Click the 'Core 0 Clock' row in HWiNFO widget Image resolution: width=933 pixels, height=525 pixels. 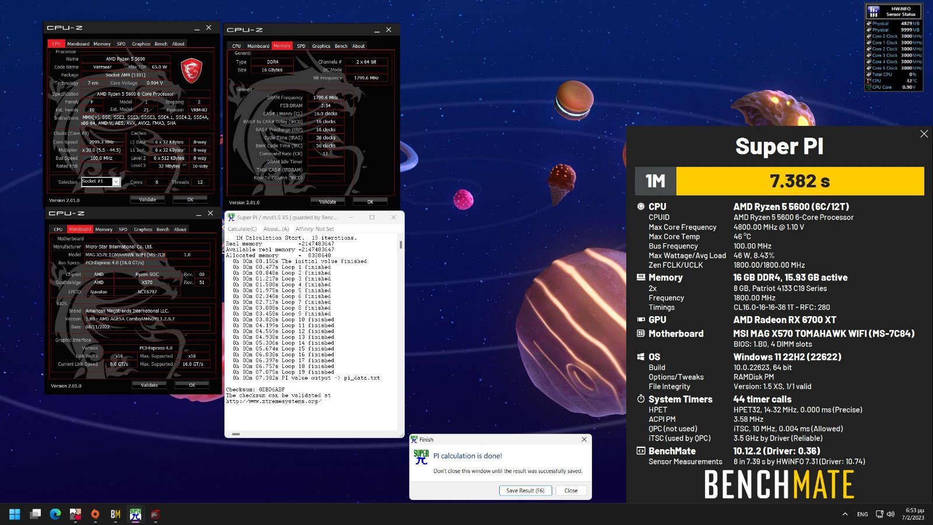[894, 36]
